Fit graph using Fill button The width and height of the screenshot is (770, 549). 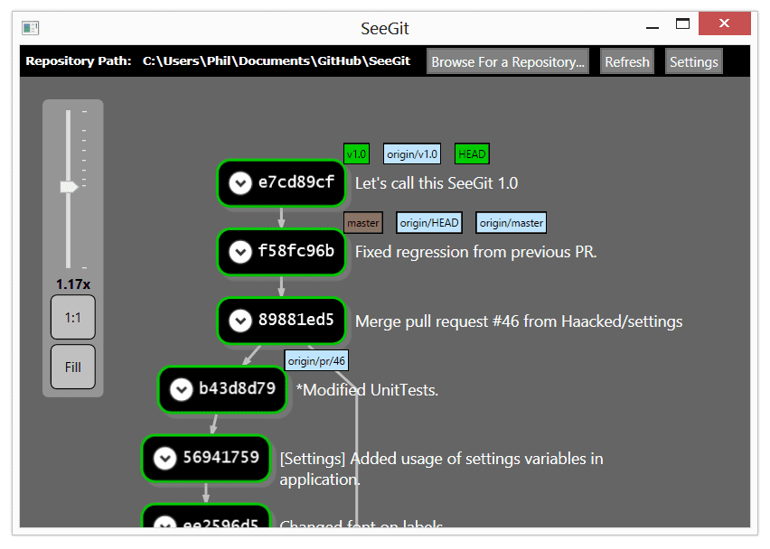click(73, 367)
